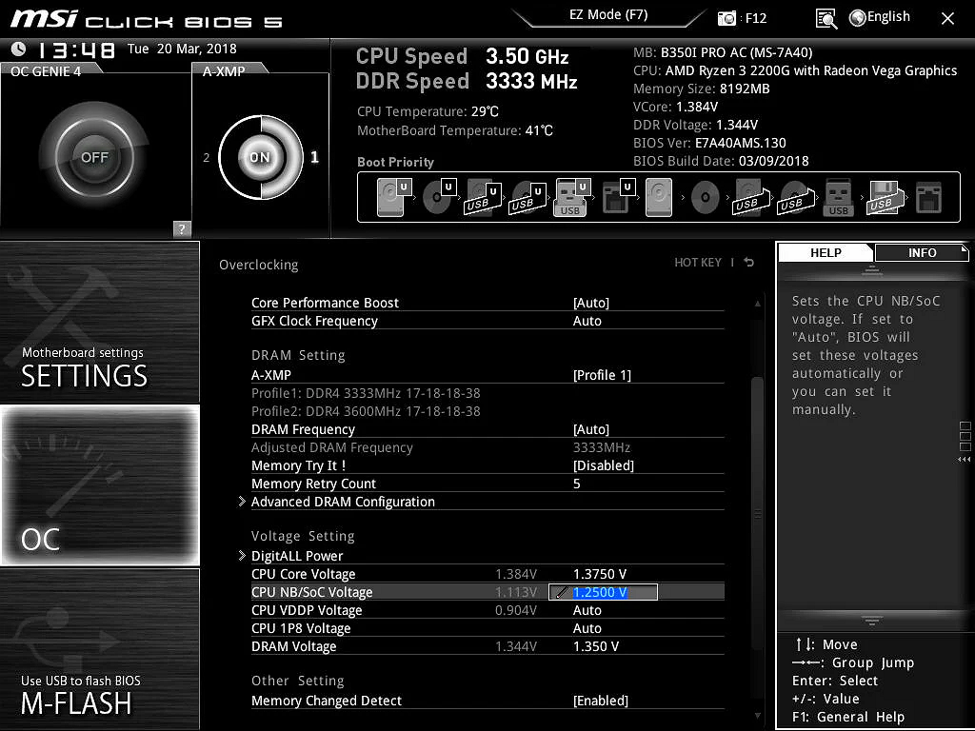Screen dimensions: 975x731
Task: Click the HOT KEY label
Action: pyautogui.click(x=698, y=263)
